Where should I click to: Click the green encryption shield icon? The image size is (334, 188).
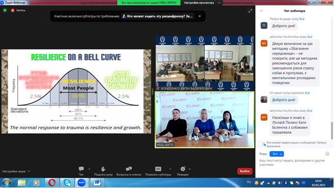click(x=5, y=10)
